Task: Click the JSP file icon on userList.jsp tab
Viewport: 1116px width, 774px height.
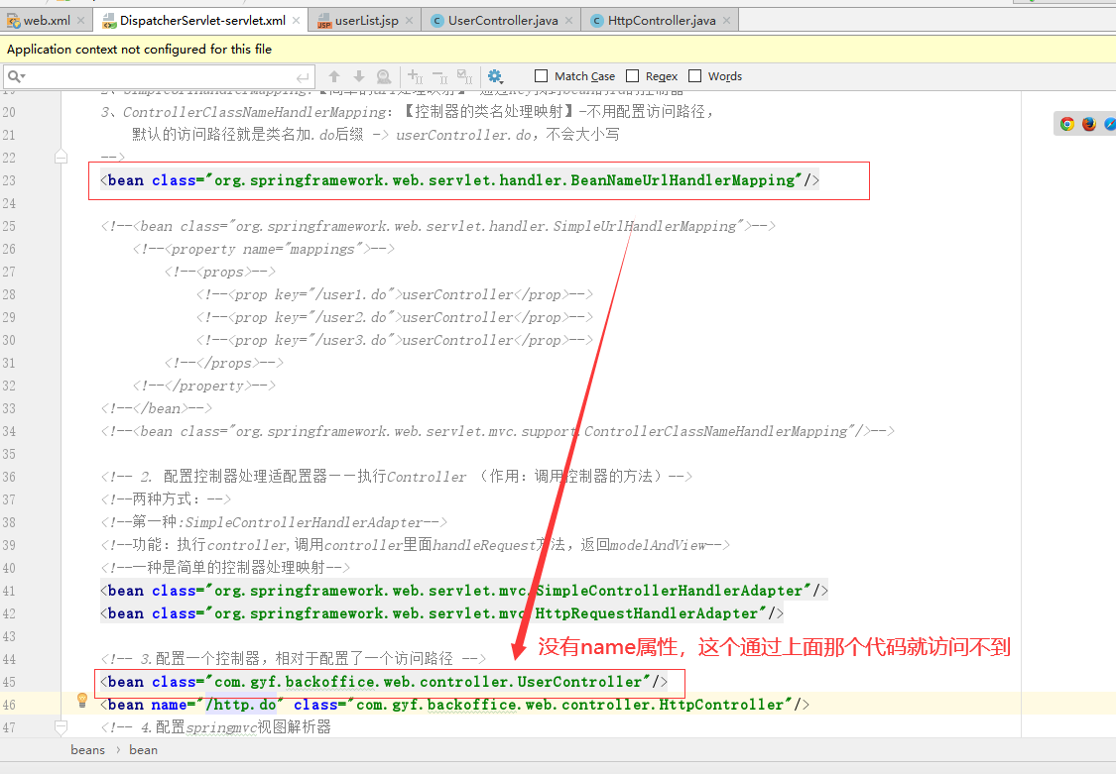Action: pos(324,22)
